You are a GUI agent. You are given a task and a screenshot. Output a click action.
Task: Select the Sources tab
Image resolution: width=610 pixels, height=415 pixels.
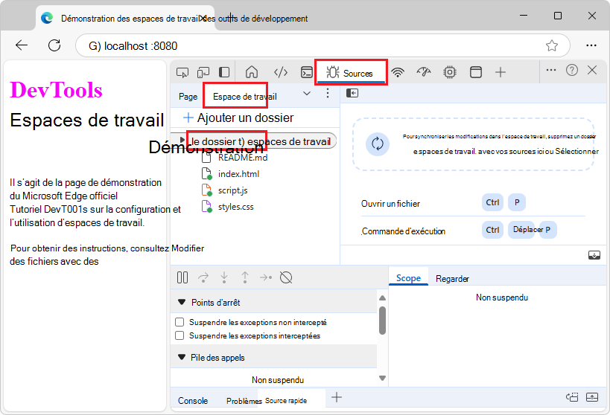coord(351,73)
